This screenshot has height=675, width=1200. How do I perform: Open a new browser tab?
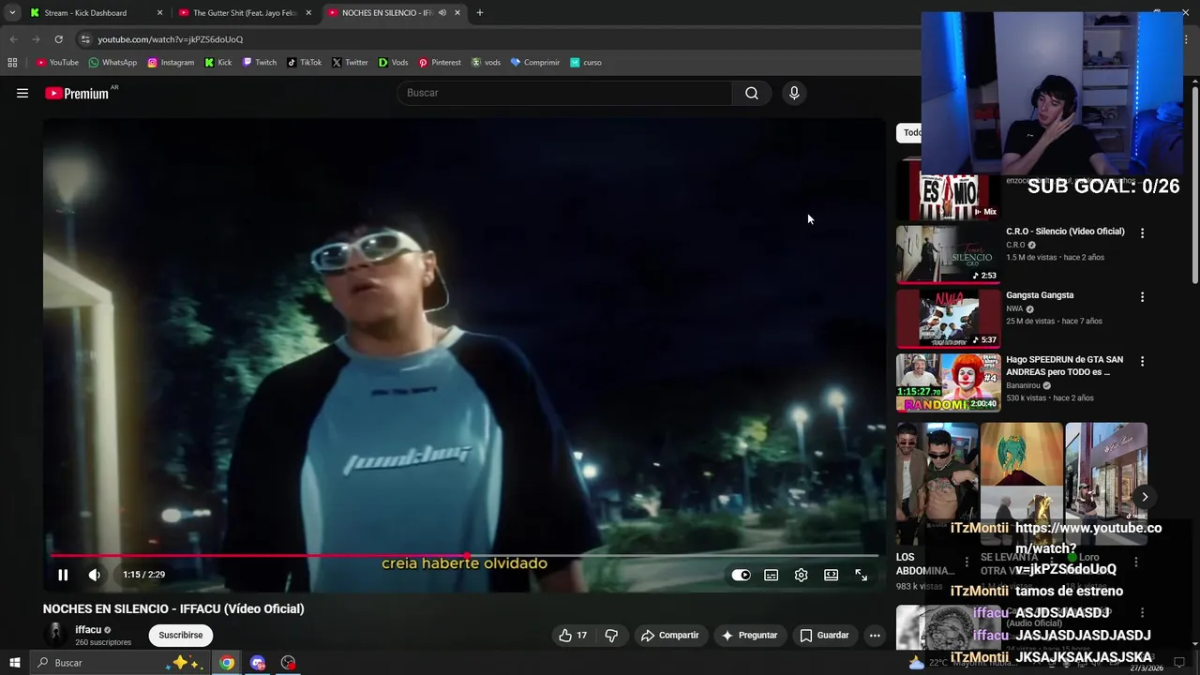coord(480,13)
